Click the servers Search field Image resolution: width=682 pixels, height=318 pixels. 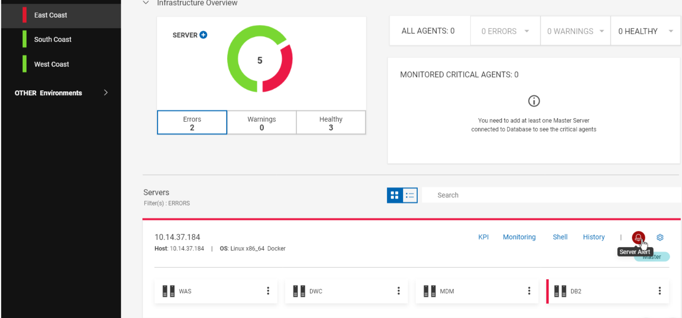coord(549,195)
